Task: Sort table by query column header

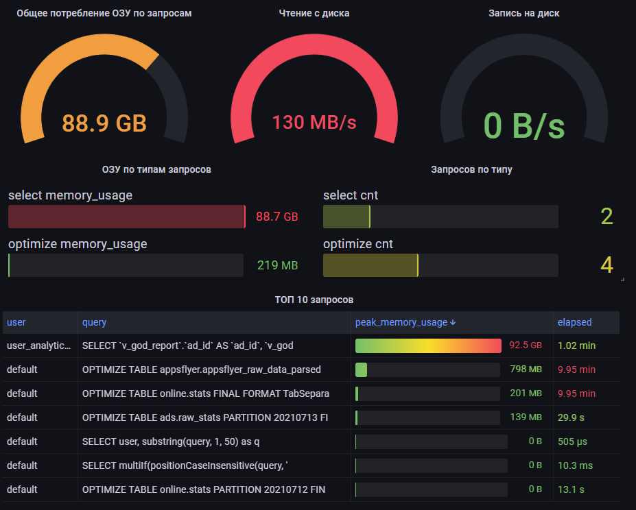Action: point(94,322)
